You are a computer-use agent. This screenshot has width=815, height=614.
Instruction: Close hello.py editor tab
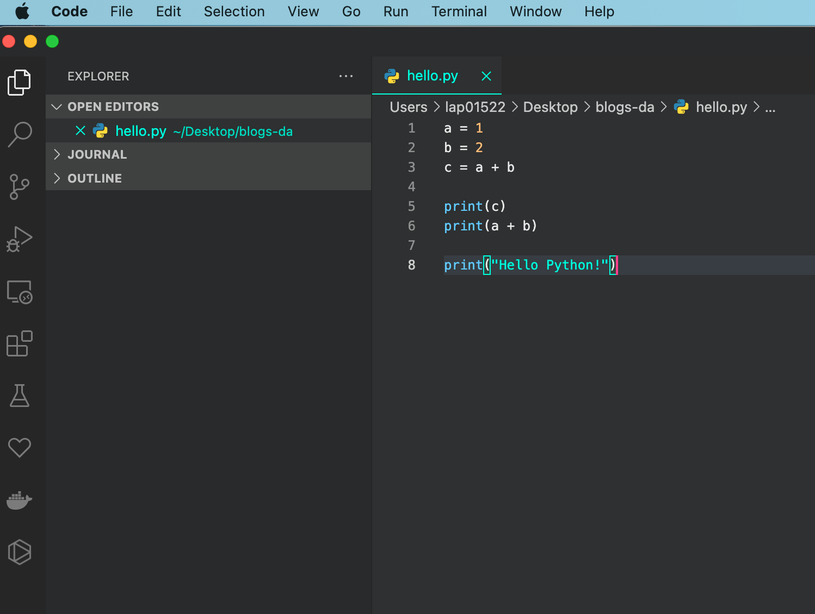tap(486, 76)
